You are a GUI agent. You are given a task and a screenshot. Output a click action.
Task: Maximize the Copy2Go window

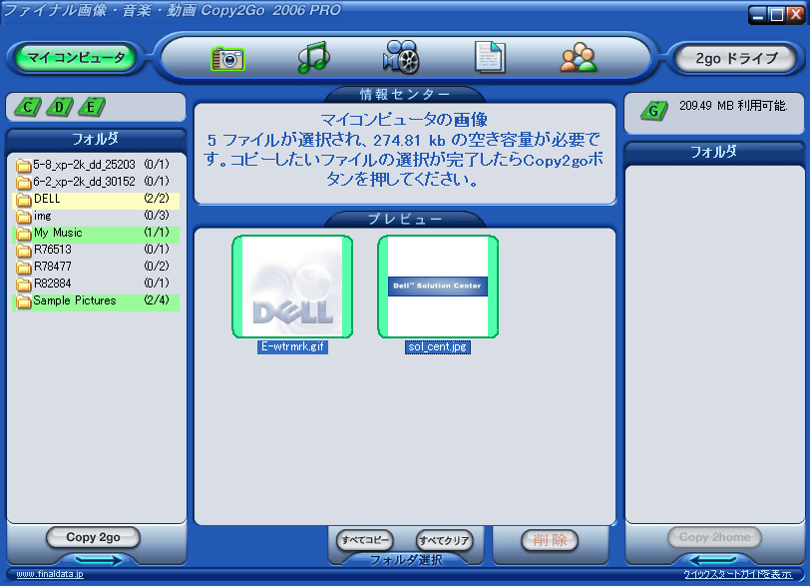[776, 14]
